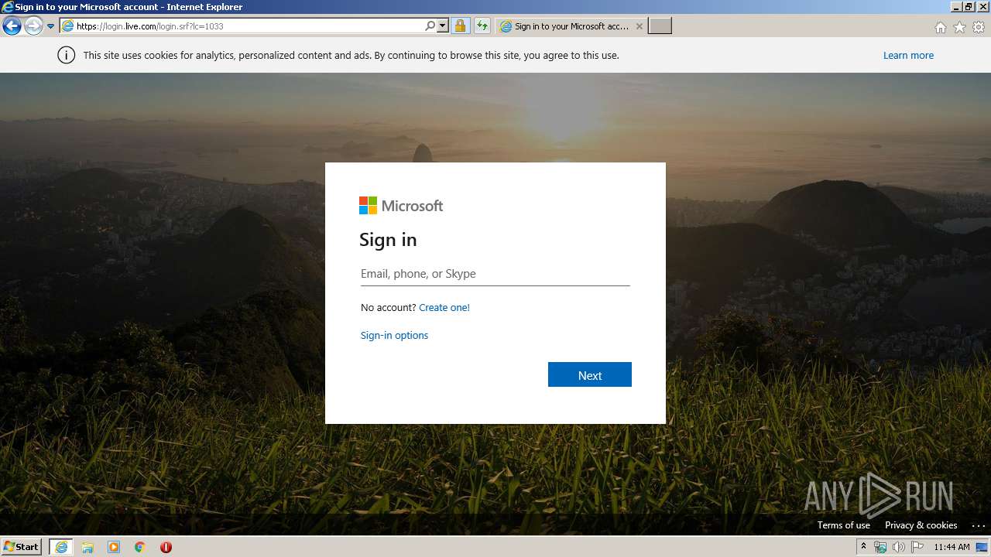Close the Microsoft account tab
The image size is (991, 557).
coord(640,26)
